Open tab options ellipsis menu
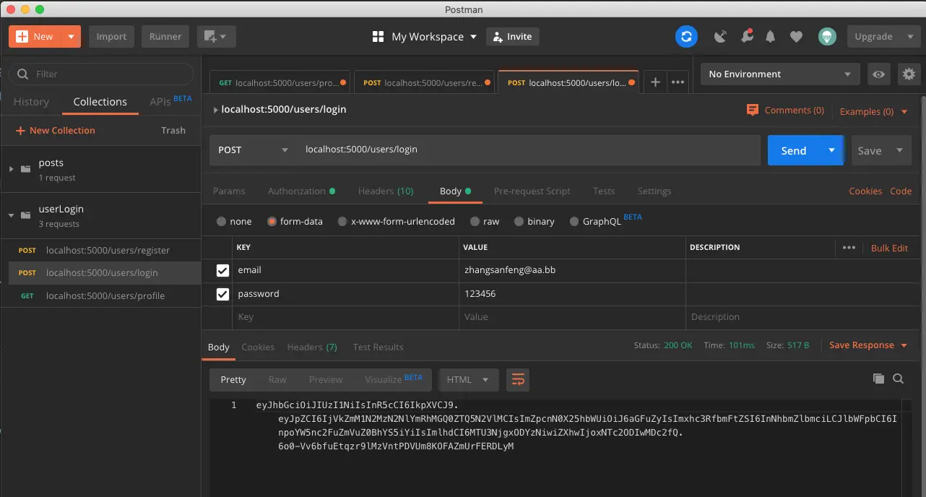 [x=678, y=82]
